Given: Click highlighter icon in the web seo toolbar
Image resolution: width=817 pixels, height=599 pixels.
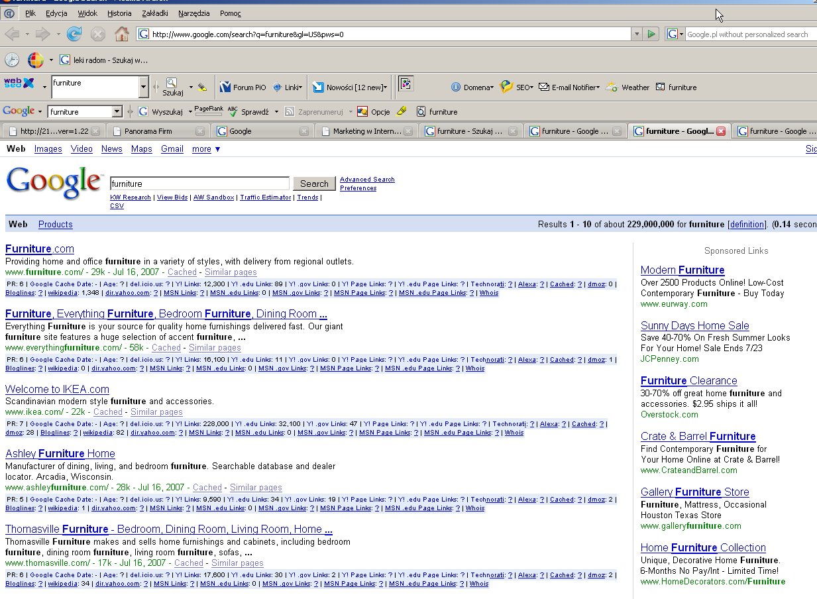Looking at the screenshot, I should pyautogui.click(x=203, y=87).
